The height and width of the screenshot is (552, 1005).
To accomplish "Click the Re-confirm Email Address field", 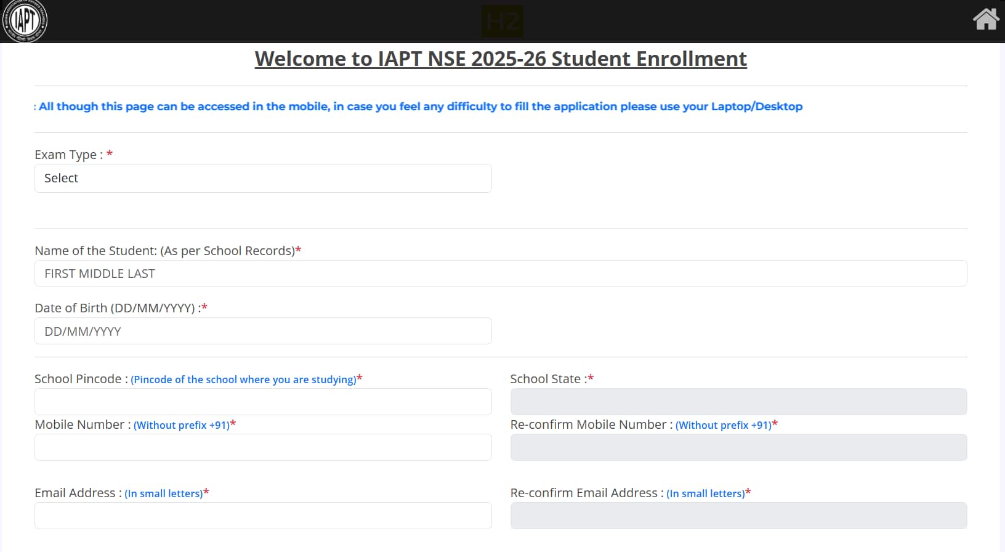I will [x=738, y=516].
